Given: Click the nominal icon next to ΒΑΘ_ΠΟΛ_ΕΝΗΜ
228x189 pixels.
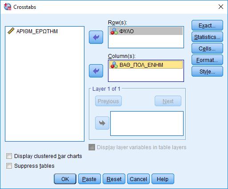Looking at the screenshot, I should 114,65.
